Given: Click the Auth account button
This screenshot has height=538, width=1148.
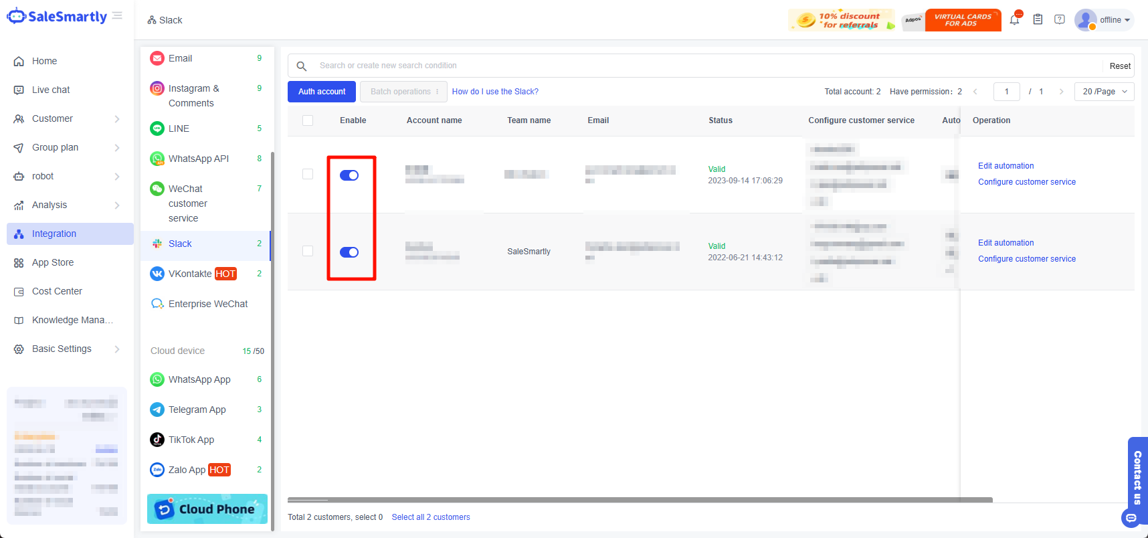Looking at the screenshot, I should point(322,92).
